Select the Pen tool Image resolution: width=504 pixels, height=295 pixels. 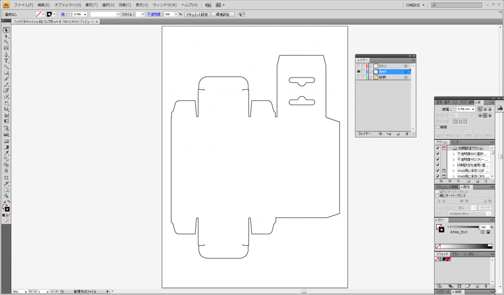click(x=6, y=54)
